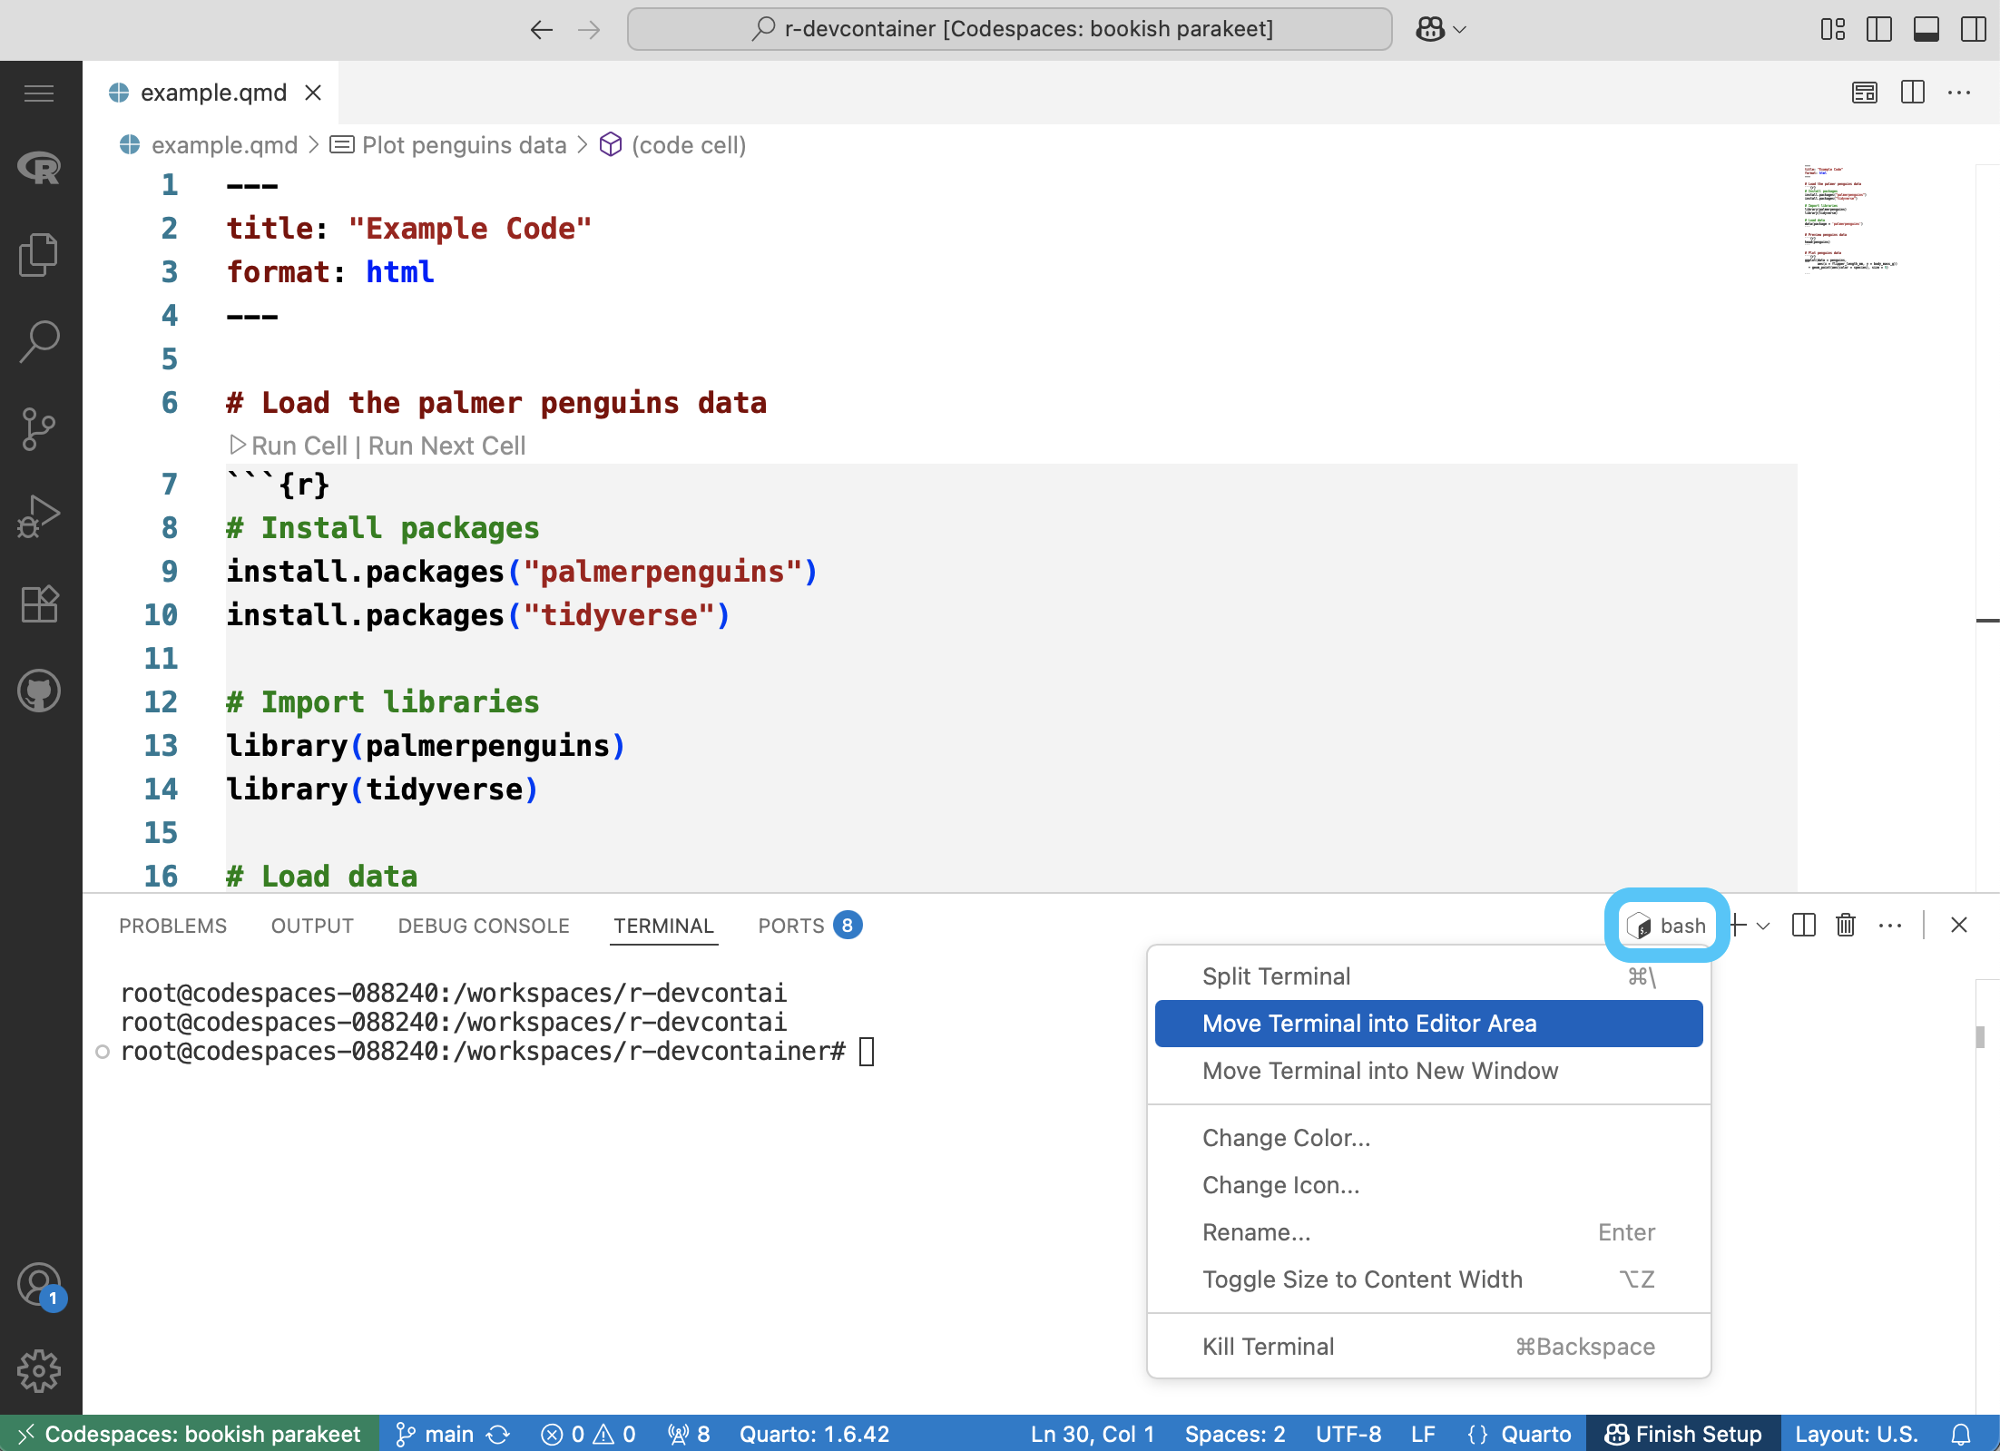Click the Finish Setup Copilot button

[1683, 1434]
